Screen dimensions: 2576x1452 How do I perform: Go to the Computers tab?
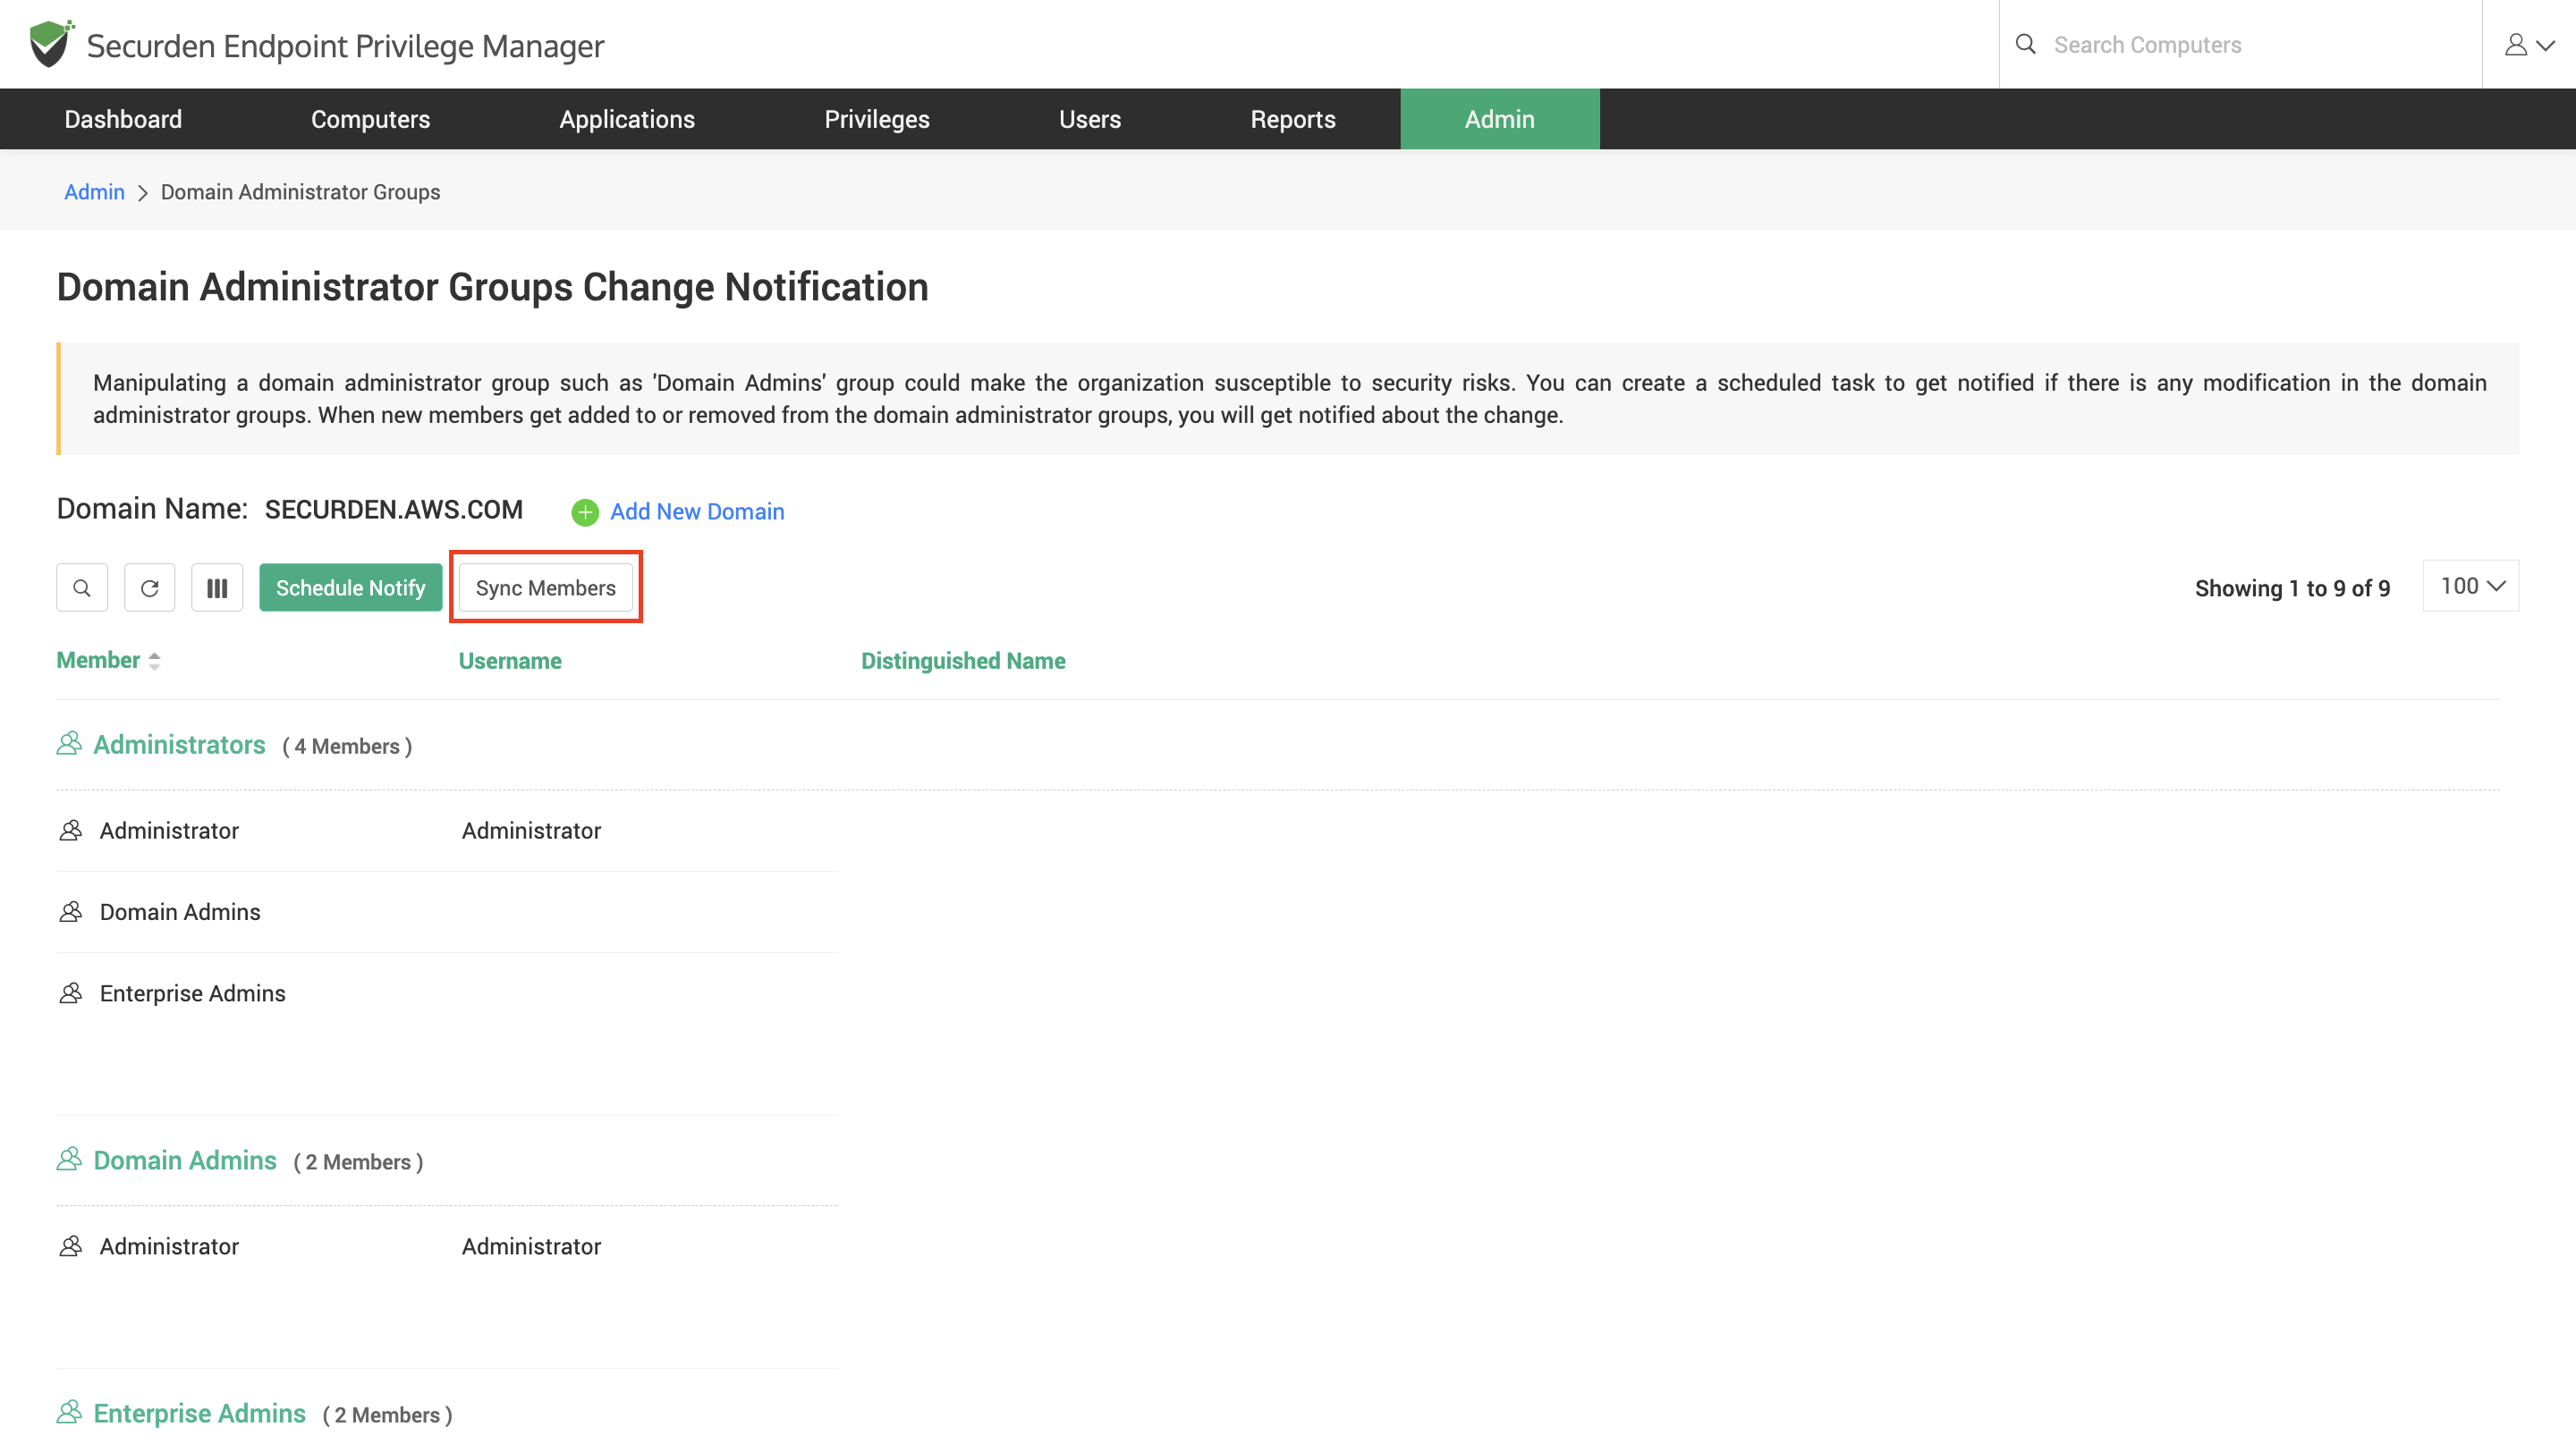click(x=370, y=119)
